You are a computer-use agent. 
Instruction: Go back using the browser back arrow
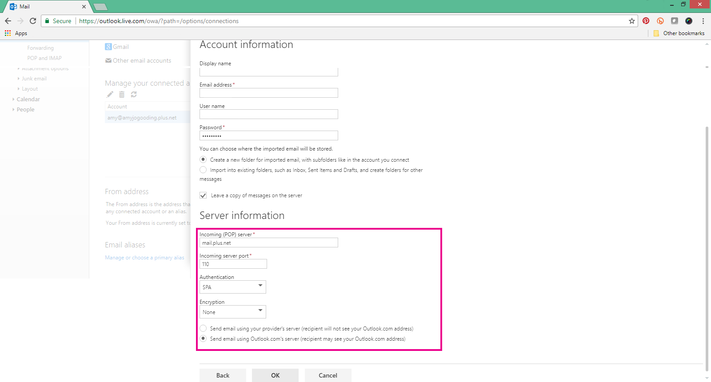(x=8, y=21)
